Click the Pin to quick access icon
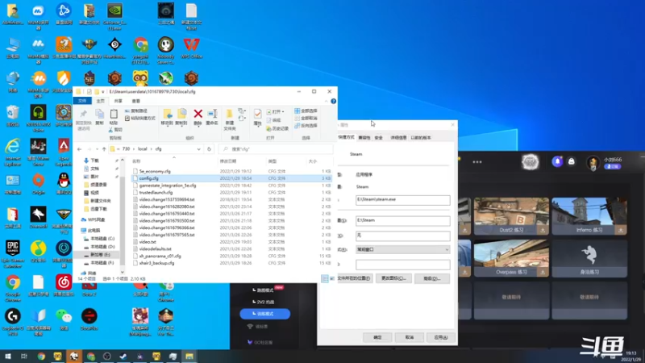 point(84,114)
